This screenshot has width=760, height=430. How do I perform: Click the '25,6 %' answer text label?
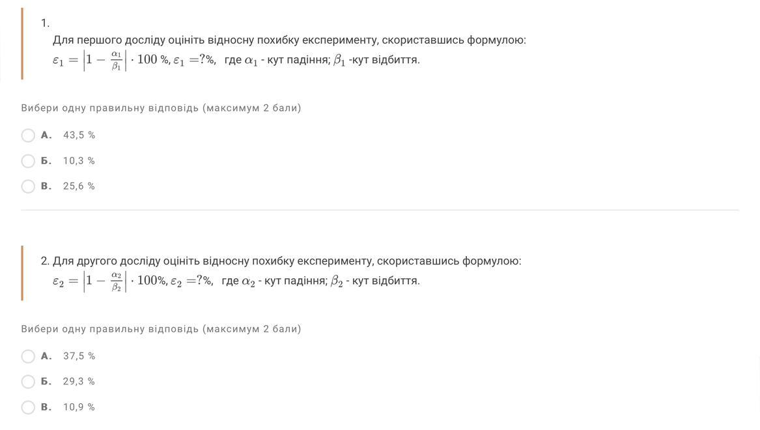[79, 186]
